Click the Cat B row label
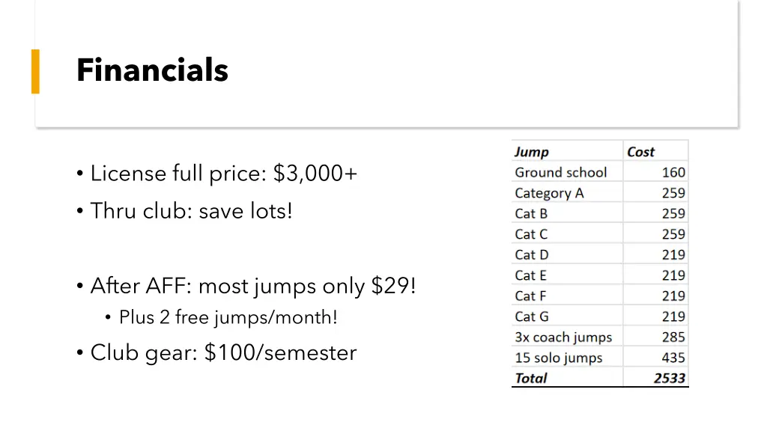This screenshot has width=767, height=431. (x=531, y=213)
